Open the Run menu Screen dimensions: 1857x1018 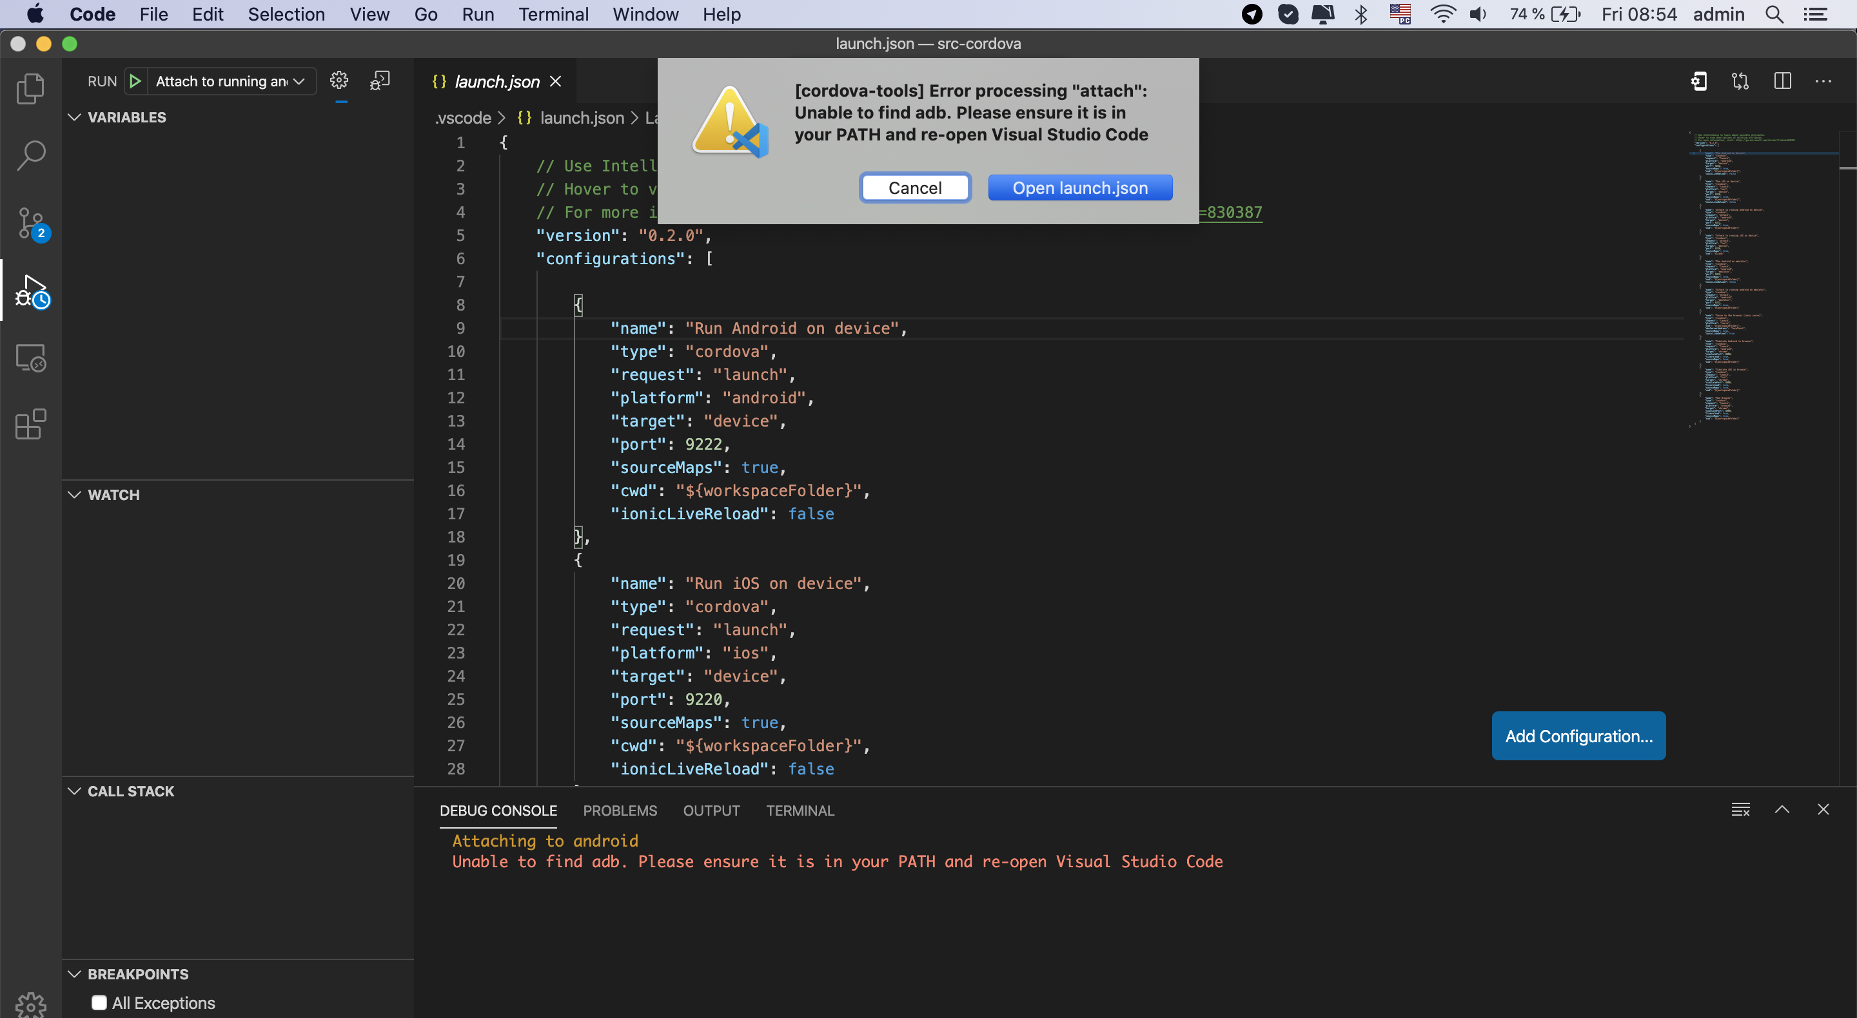tap(478, 14)
